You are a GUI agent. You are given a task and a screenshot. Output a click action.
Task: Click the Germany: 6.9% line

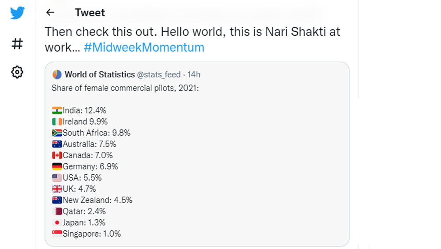coord(85,166)
